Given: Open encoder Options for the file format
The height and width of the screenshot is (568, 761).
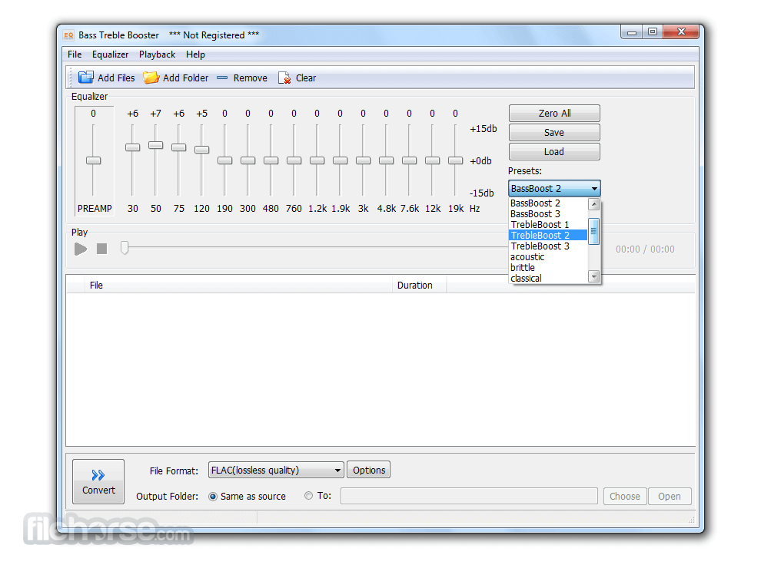Looking at the screenshot, I should (x=369, y=470).
